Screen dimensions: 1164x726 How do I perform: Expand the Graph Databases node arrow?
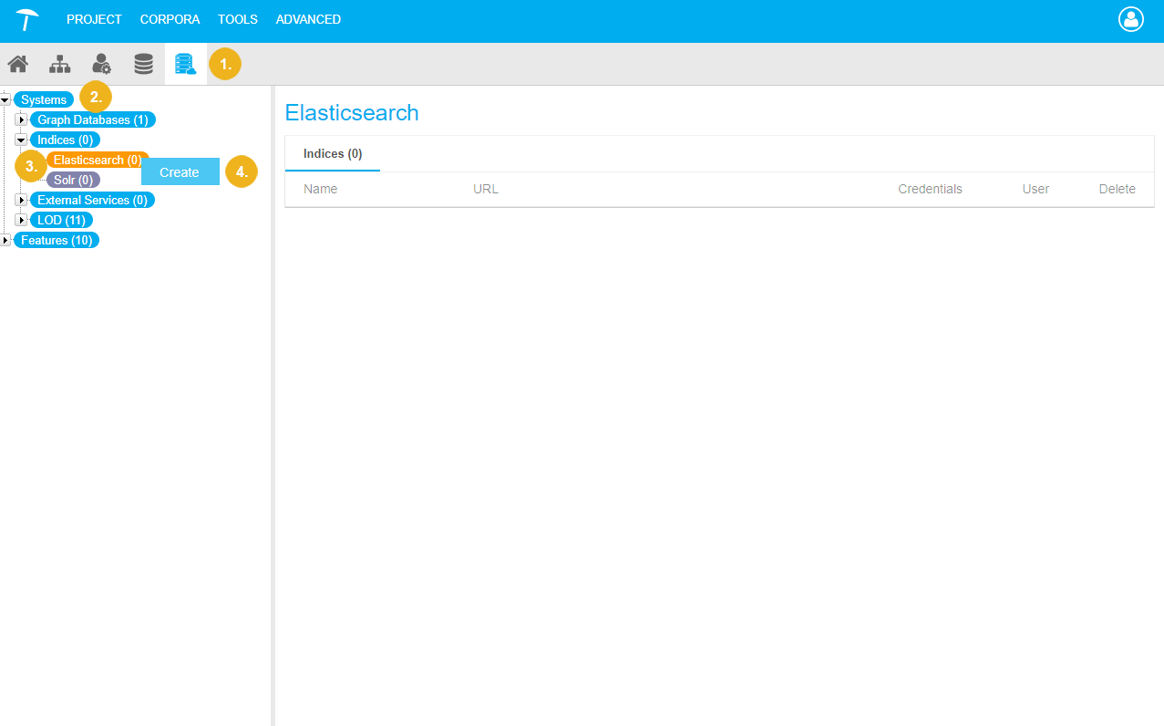click(x=22, y=119)
